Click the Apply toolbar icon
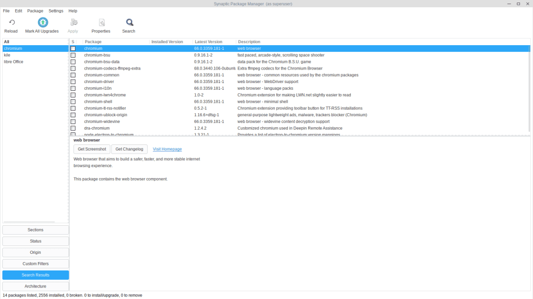Image resolution: width=533 pixels, height=299 pixels. click(x=74, y=22)
